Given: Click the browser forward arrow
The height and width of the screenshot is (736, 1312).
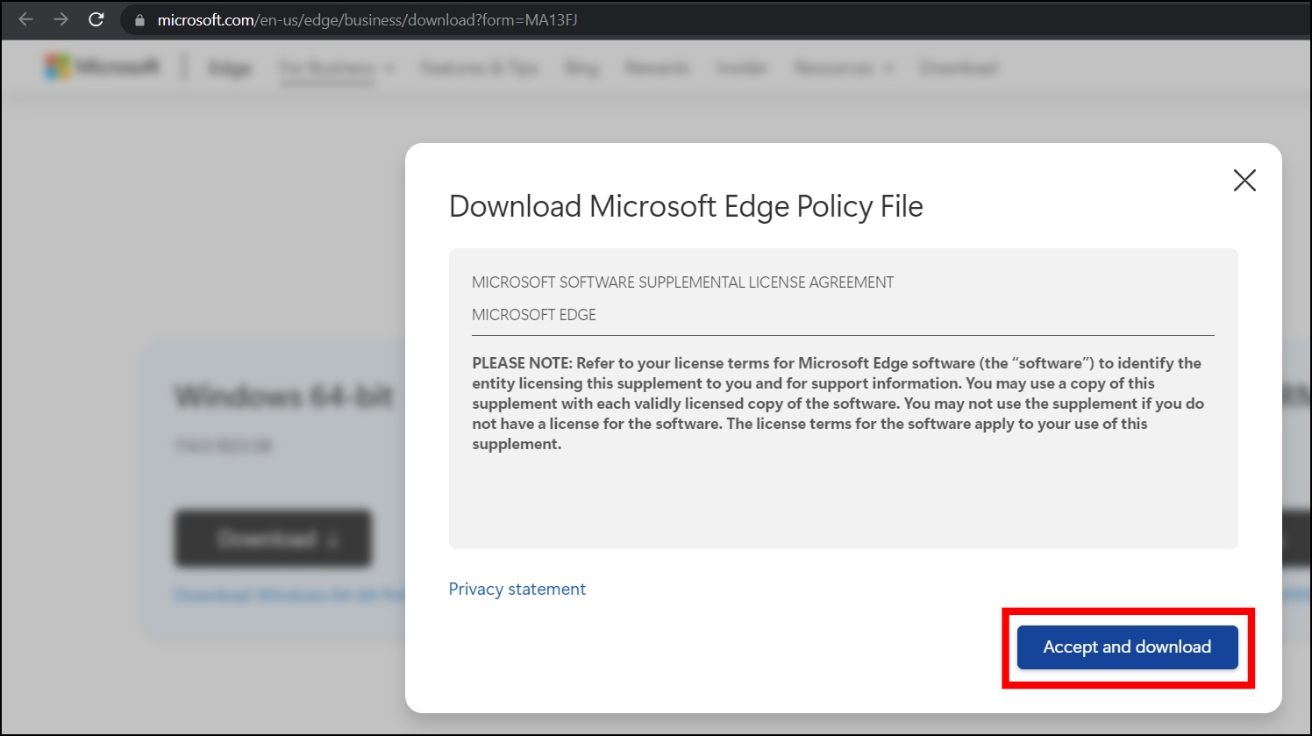Looking at the screenshot, I should [x=61, y=19].
